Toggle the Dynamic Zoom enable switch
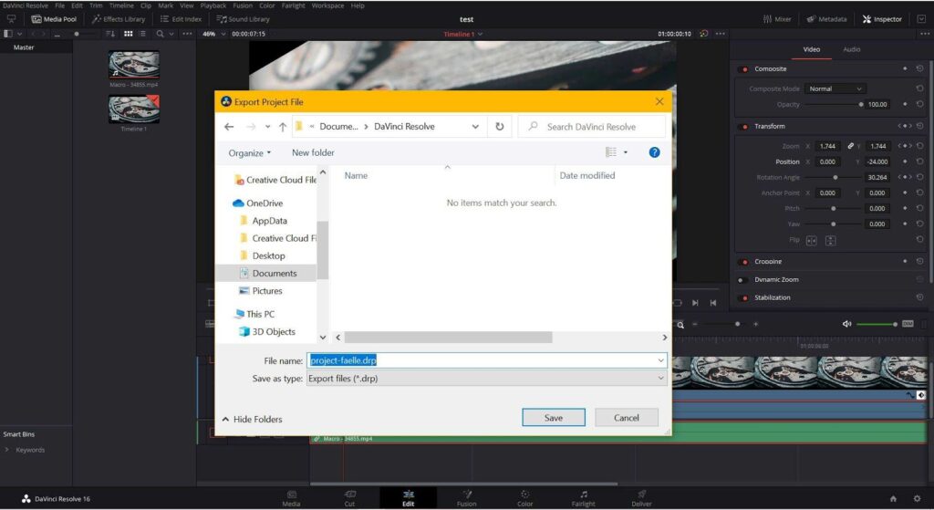 point(742,279)
